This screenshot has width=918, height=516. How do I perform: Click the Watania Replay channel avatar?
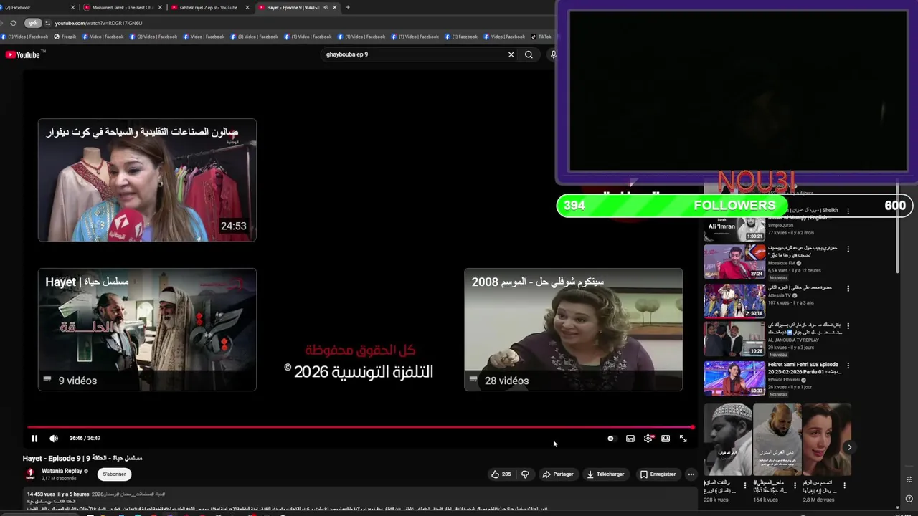(x=30, y=474)
